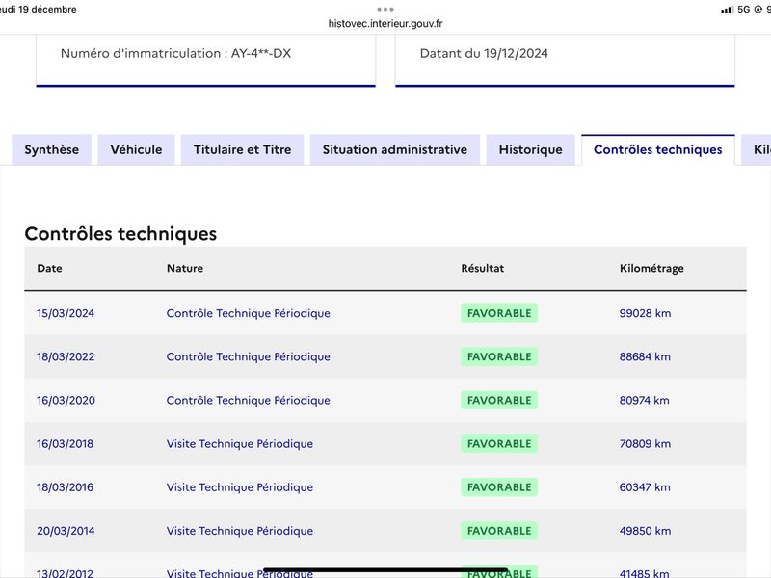Click the 60347 km mileage value
The width and height of the screenshot is (771, 578).
(x=645, y=487)
